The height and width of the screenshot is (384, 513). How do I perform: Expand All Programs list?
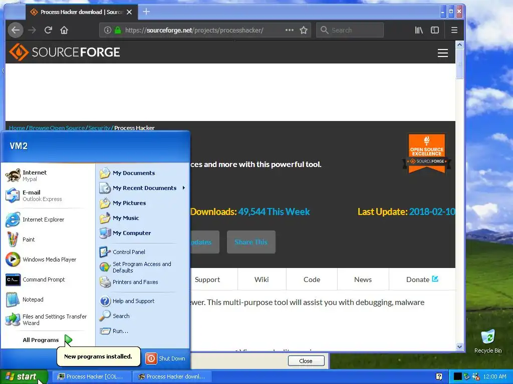(x=48, y=340)
